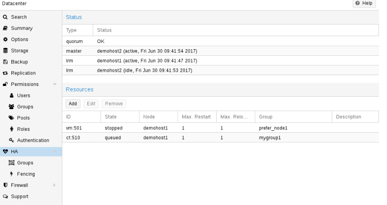Select the ct:510 queued resource row

coord(220,137)
